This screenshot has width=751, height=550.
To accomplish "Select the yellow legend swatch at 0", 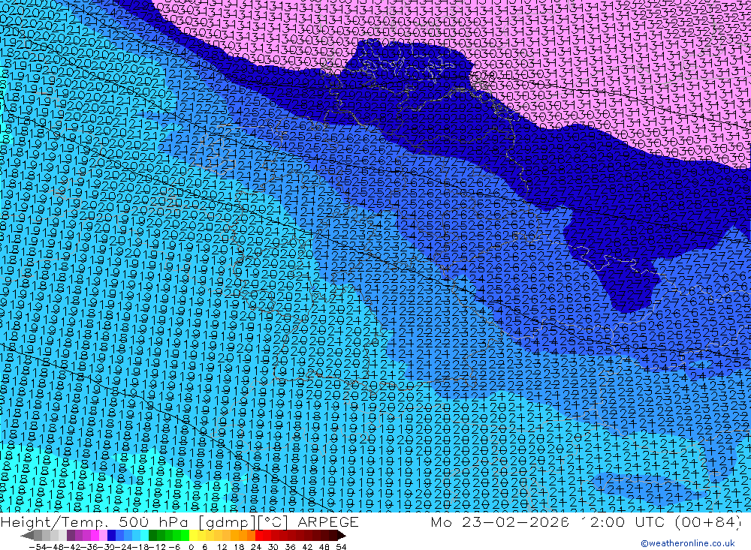I will 194,535.
